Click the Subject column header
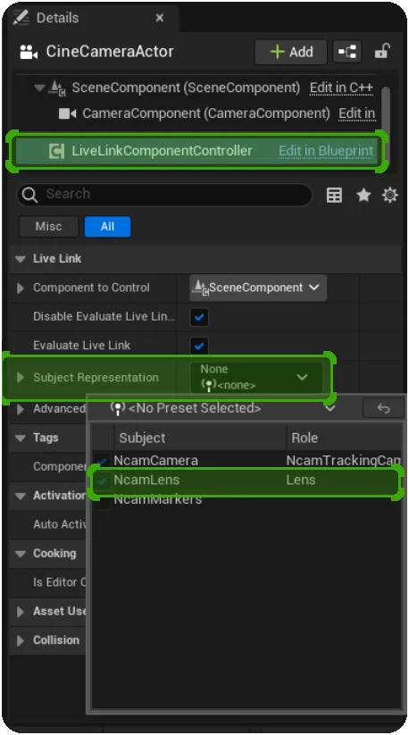The height and width of the screenshot is (735, 409). pyautogui.click(x=199, y=438)
